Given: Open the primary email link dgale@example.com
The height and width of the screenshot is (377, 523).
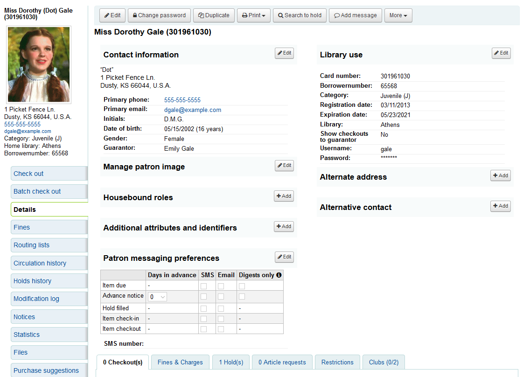Looking at the screenshot, I should coord(193,110).
